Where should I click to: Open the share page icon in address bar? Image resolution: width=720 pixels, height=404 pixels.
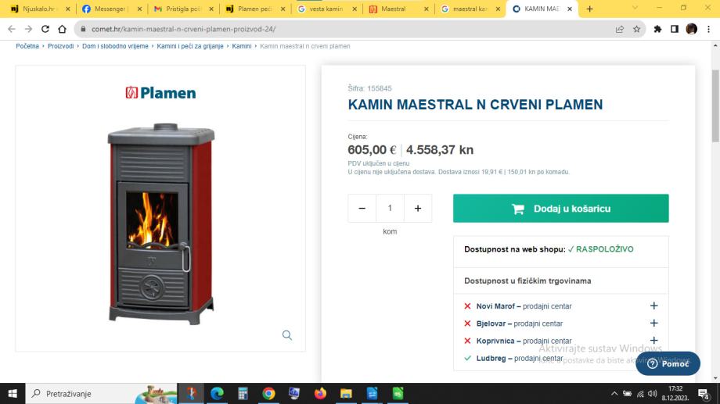tap(620, 29)
